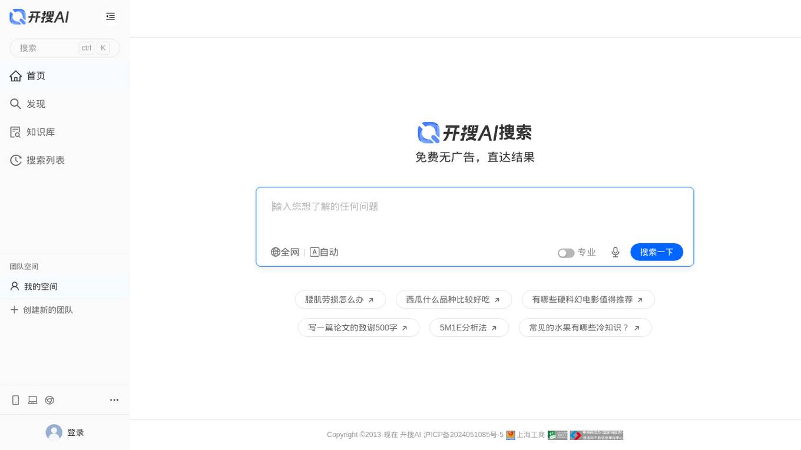Click the 开搜AI logo in sidebar
This screenshot has width=801, height=450.
click(x=39, y=16)
